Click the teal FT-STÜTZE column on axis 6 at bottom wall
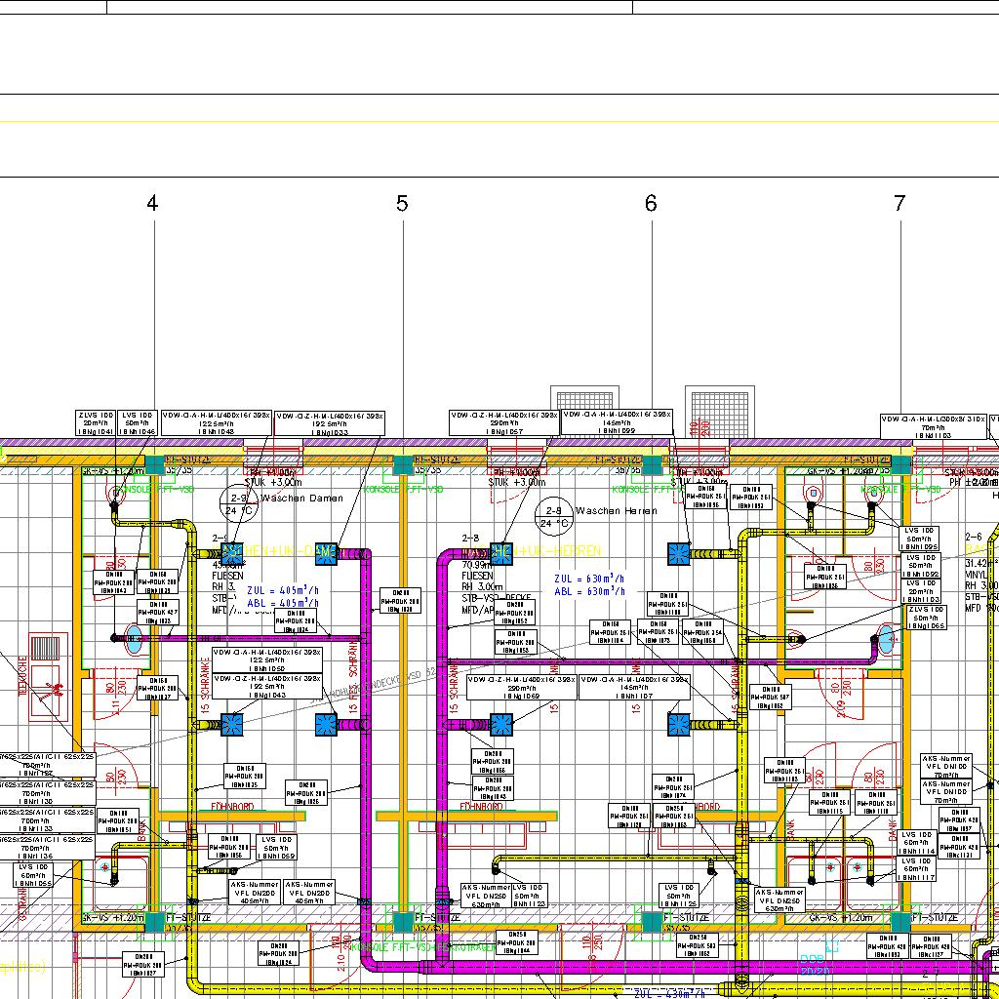The width and height of the screenshot is (999, 999). pos(651,921)
